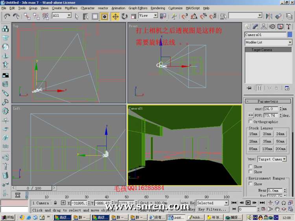The image size is (295, 221).
Task: Expand the Target Camera type dropdown
Action: [x=272, y=159]
